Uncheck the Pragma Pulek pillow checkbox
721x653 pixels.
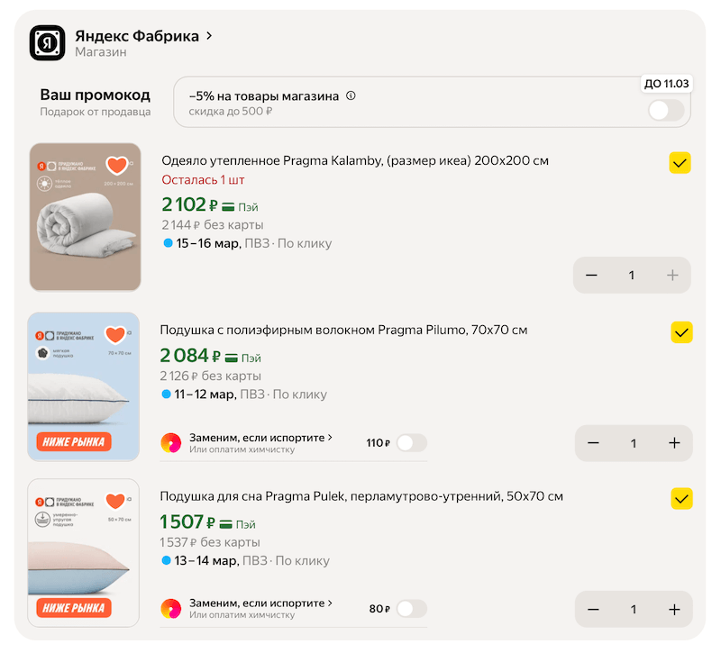[x=681, y=499]
